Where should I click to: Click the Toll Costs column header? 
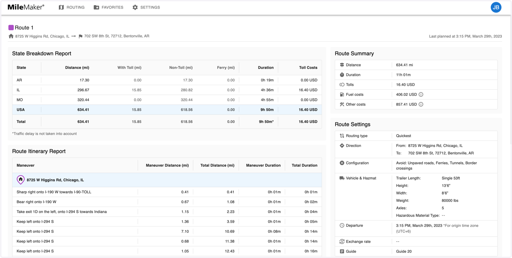[x=308, y=67]
